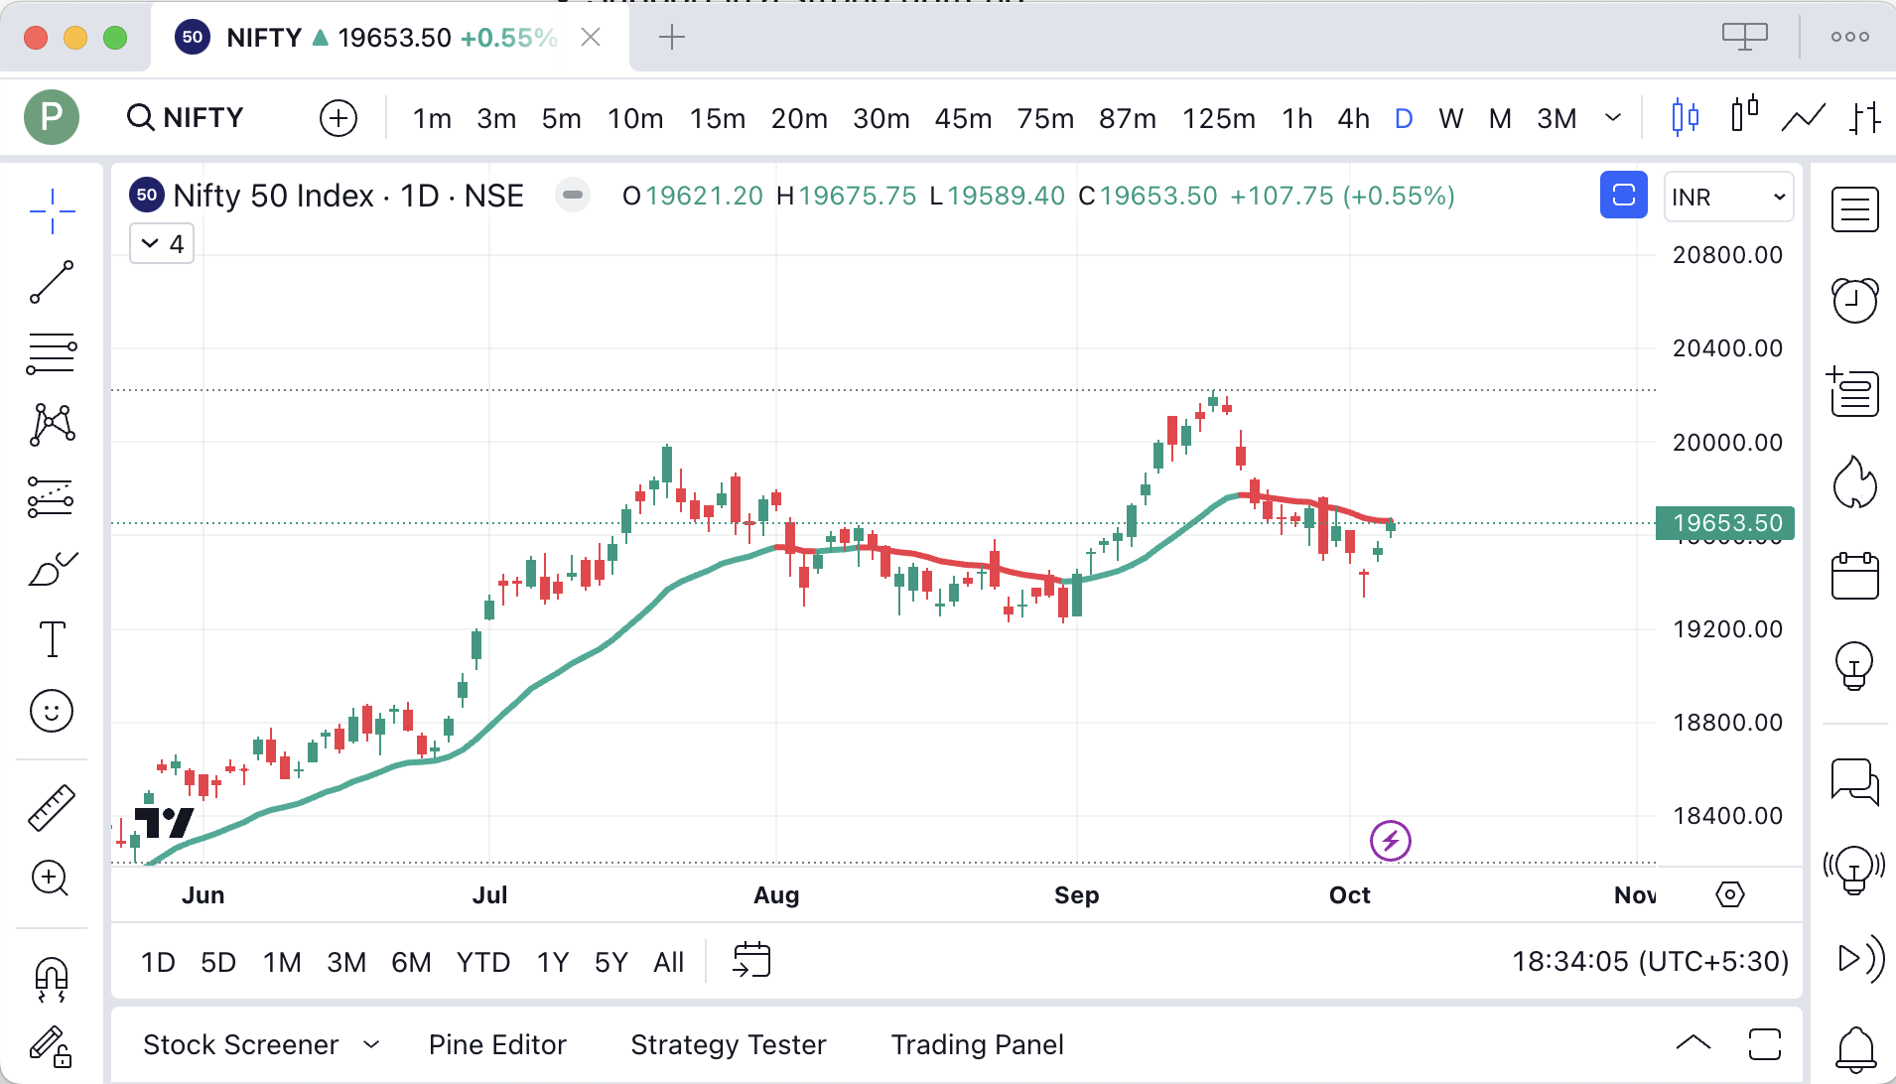This screenshot has width=1896, height=1084.
Task: Open the INR currency dropdown
Action: pos(1729,197)
